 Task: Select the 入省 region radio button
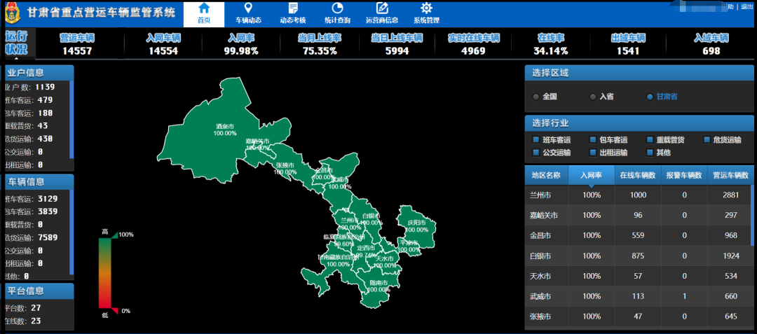pyautogui.click(x=593, y=97)
